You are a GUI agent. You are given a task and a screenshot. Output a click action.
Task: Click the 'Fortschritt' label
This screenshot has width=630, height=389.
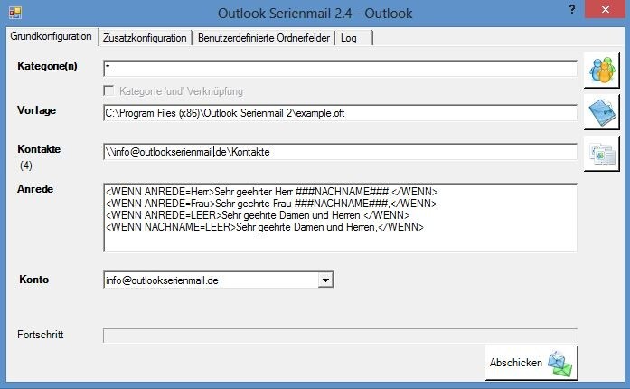[x=40, y=335]
